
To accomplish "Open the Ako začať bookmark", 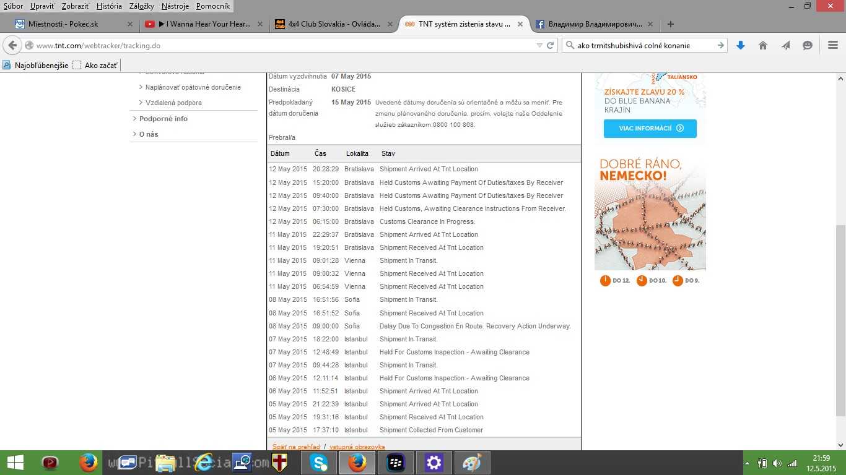I will tap(95, 65).
